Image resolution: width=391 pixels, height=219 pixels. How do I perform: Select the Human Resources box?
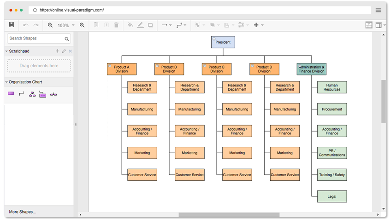[x=332, y=87]
